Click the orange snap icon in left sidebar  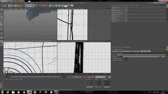point(2,38)
